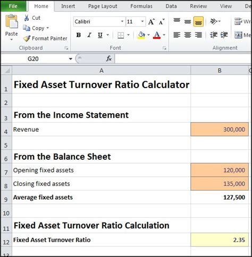Viewport: 252px width, 257px height.
Task: Click the Decrease Font Size icon
Action: (162, 22)
